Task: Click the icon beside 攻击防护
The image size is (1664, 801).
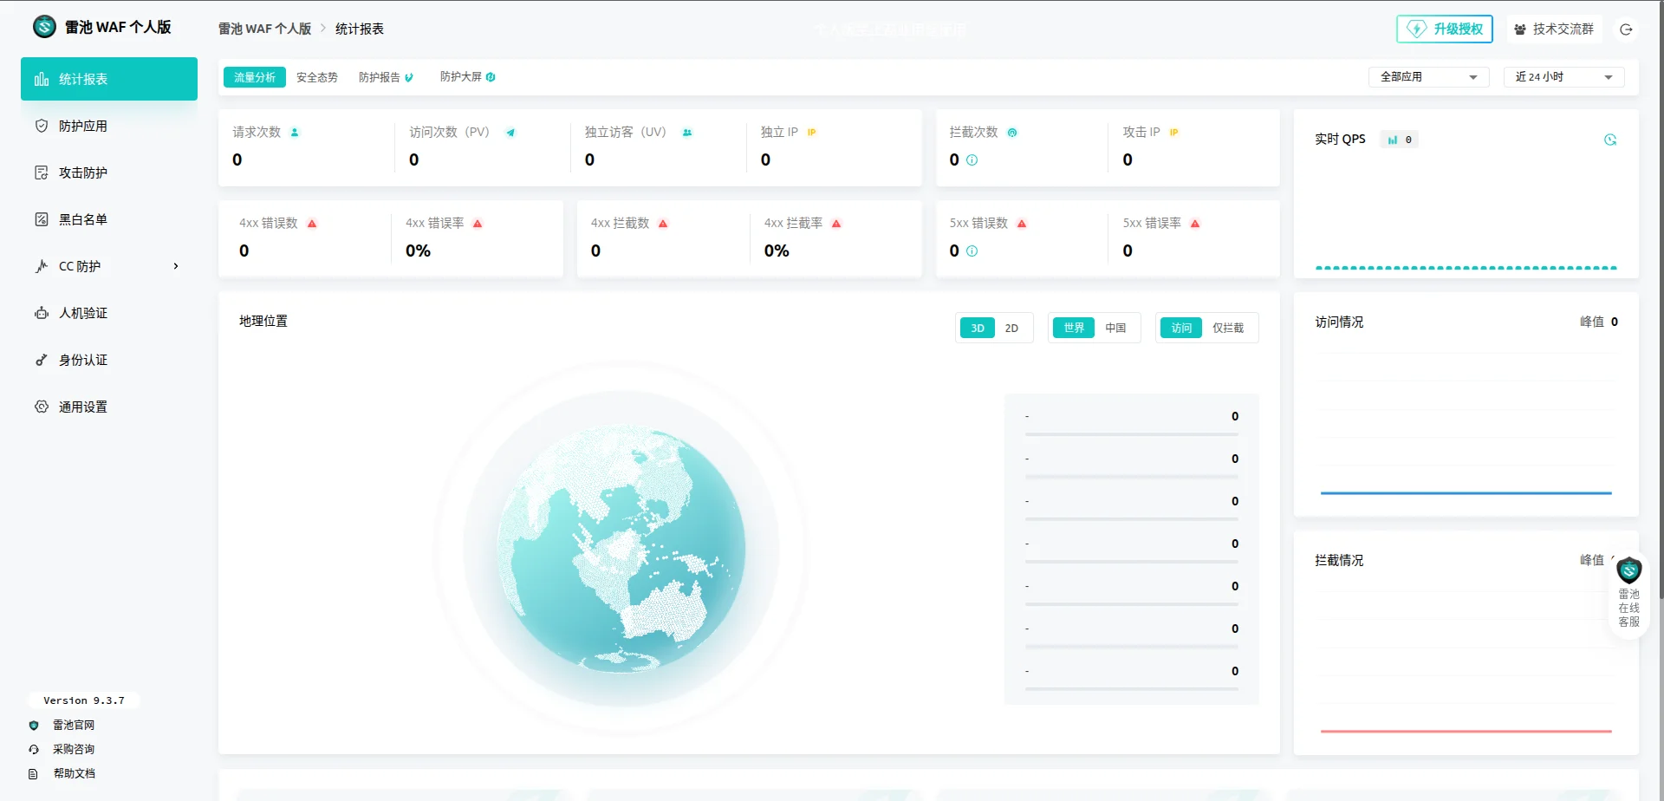Action: pos(41,173)
